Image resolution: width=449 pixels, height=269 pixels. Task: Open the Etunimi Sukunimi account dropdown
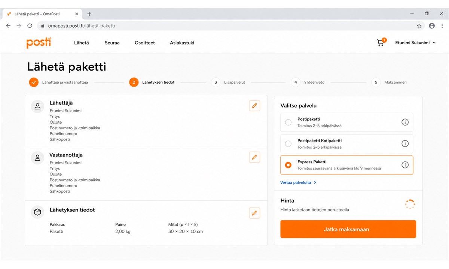(x=415, y=43)
